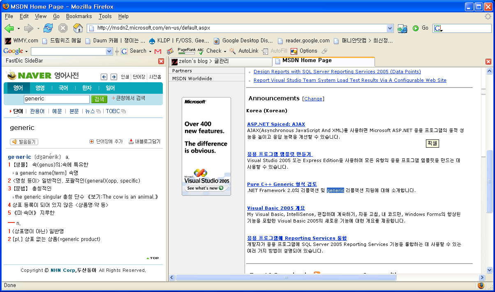Play pronunciation with 발음듣기 button
This screenshot has width=495, height=292.
click(x=24, y=141)
